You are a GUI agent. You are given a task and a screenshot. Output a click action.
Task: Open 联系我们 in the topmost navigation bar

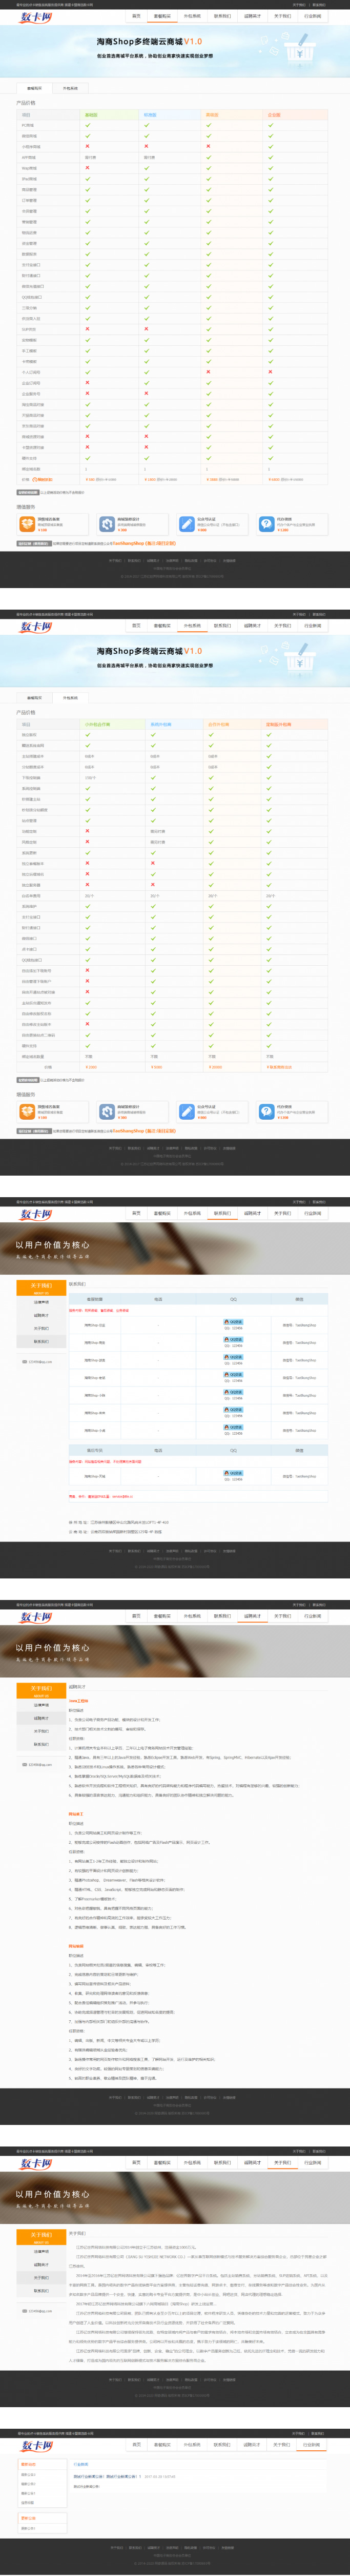(x=222, y=16)
